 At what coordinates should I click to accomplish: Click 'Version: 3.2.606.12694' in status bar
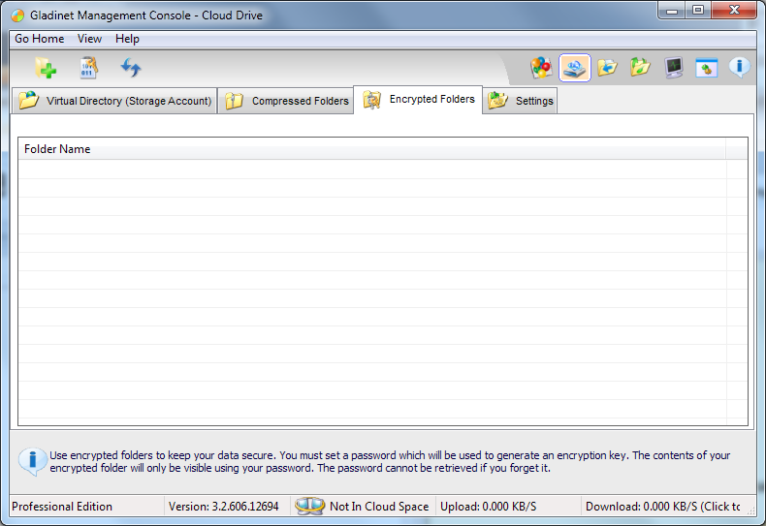pos(224,507)
